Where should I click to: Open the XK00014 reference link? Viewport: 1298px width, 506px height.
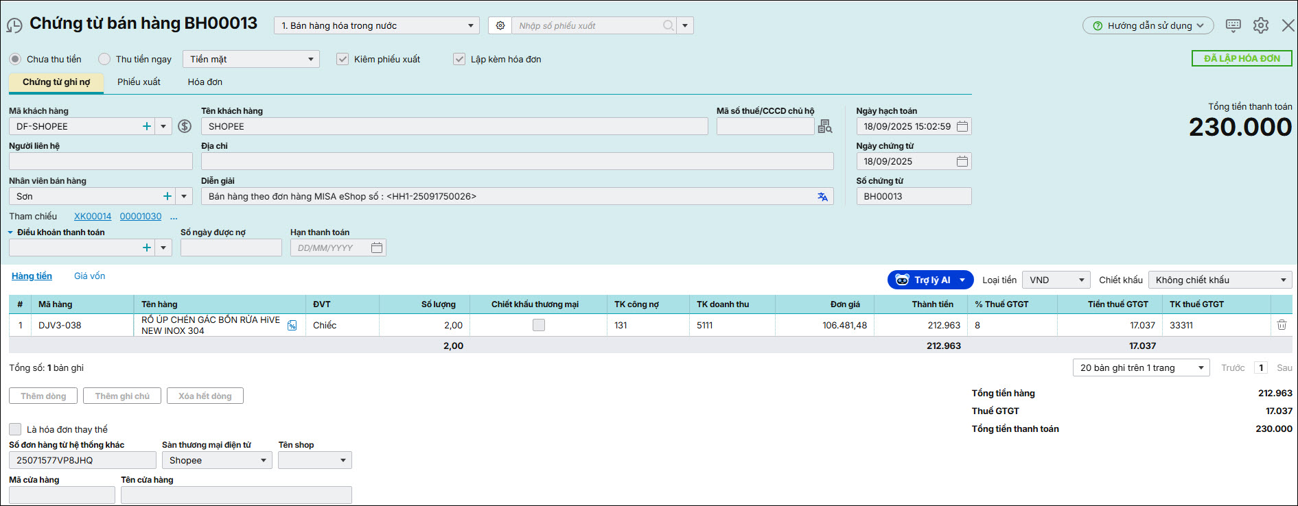pyautogui.click(x=93, y=216)
